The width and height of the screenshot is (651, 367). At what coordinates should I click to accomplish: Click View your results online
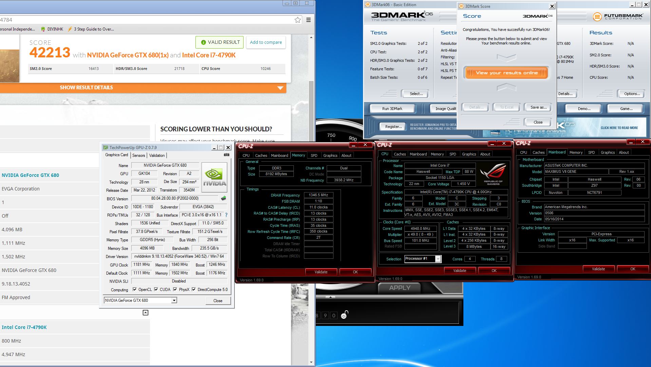click(506, 73)
